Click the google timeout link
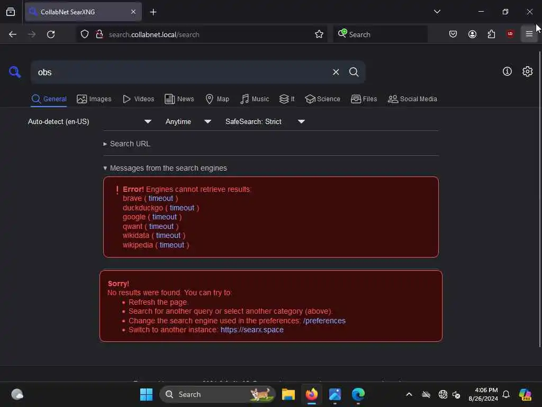 [165, 217]
